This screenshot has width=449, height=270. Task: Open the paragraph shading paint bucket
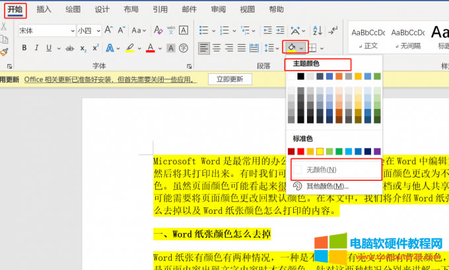[x=290, y=48]
